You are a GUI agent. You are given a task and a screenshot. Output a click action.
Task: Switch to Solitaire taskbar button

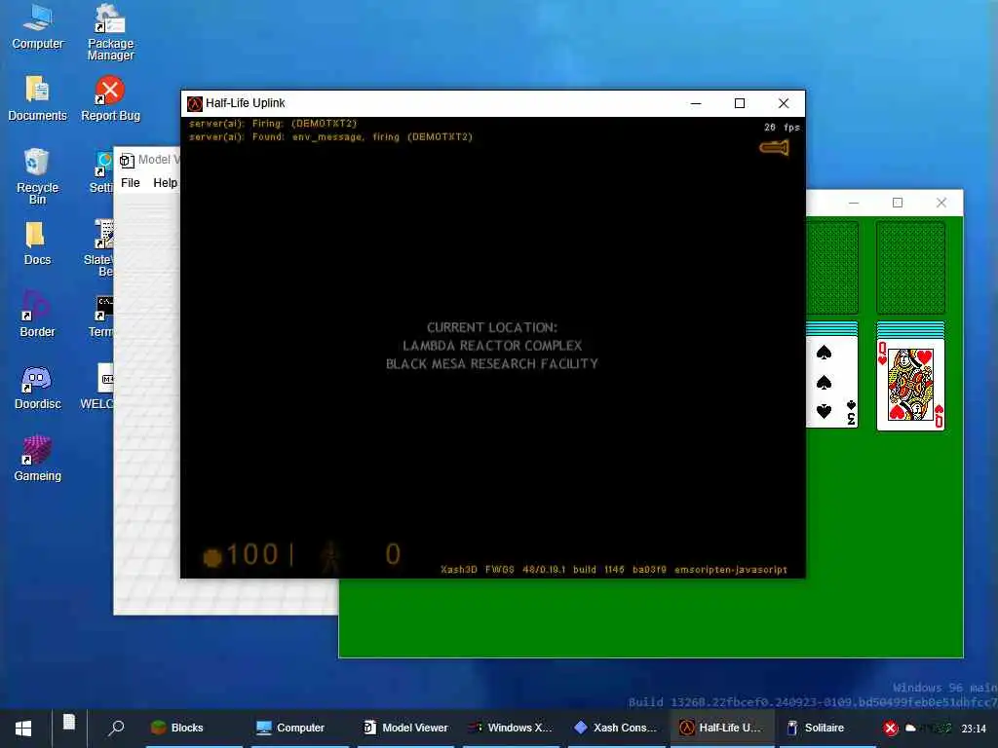coord(827,728)
